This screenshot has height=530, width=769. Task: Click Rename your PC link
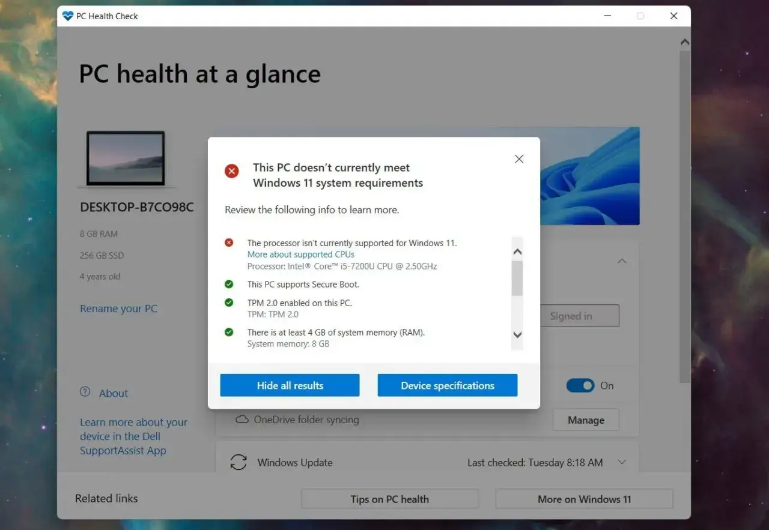(x=118, y=309)
